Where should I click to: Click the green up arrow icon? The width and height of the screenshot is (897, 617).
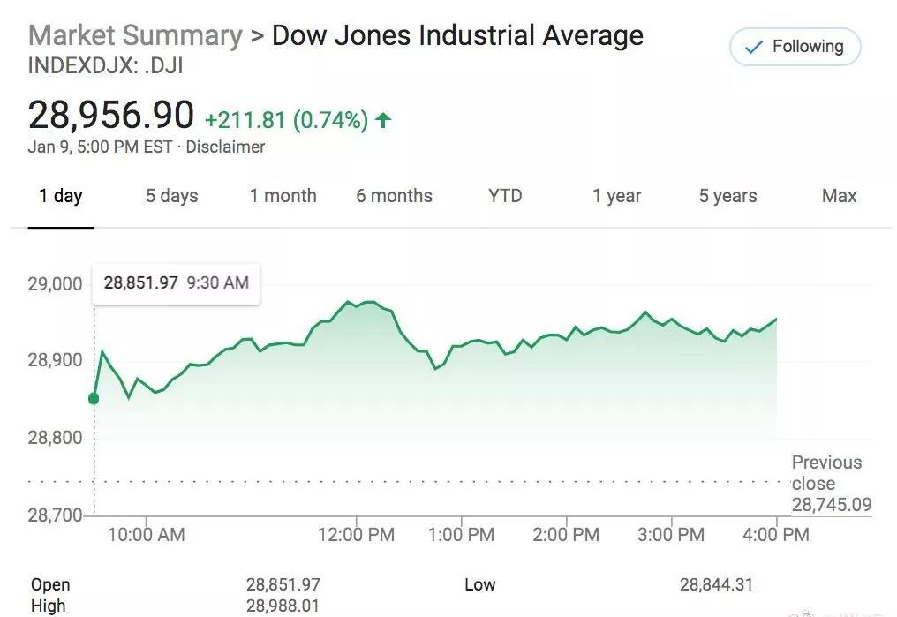(383, 120)
